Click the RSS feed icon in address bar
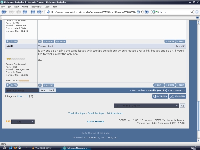The image size is (200, 150). [x=138, y=12]
